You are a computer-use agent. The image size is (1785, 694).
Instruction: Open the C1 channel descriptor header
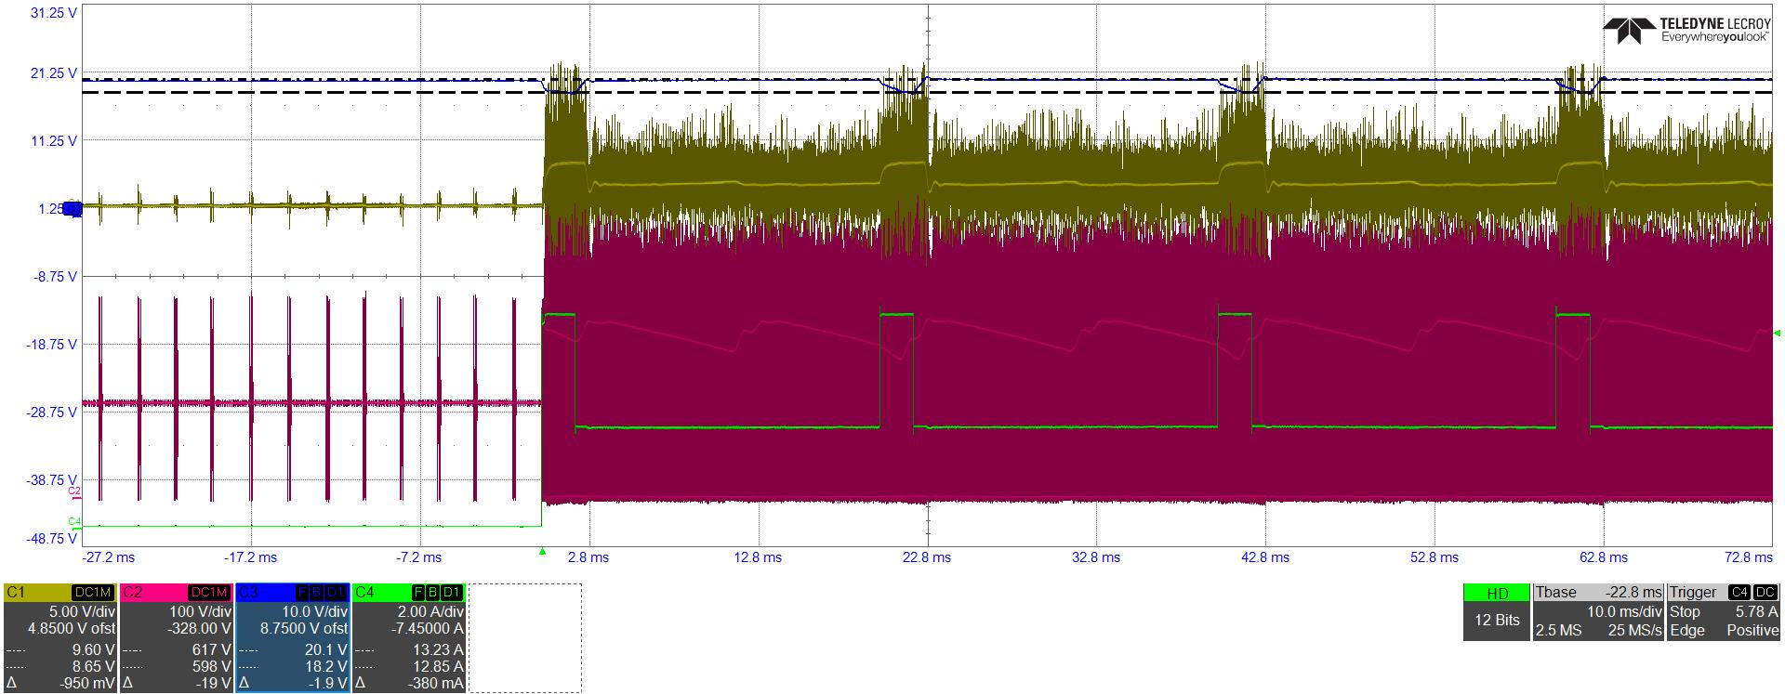[x=59, y=592]
